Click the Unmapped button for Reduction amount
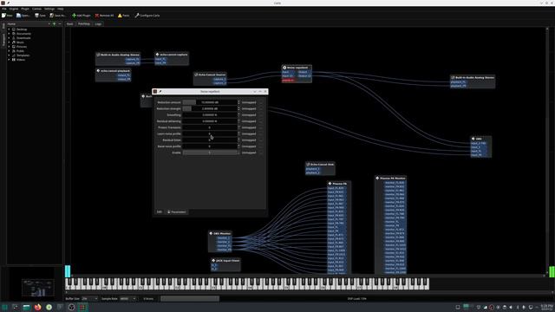The width and height of the screenshot is (555, 312). (x=249, y=102)
